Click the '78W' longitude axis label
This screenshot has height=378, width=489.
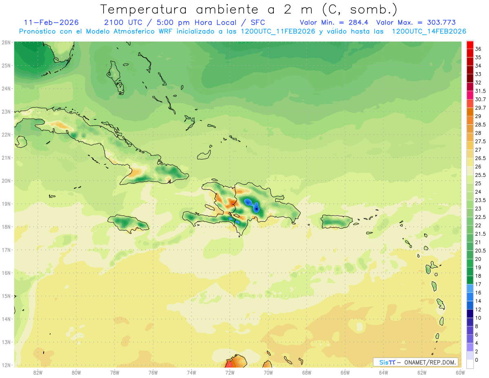(115, 372)
